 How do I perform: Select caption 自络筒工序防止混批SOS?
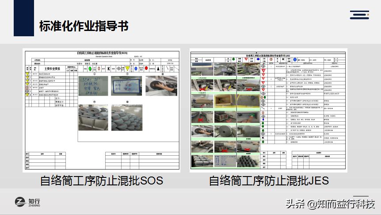[102, 181]
